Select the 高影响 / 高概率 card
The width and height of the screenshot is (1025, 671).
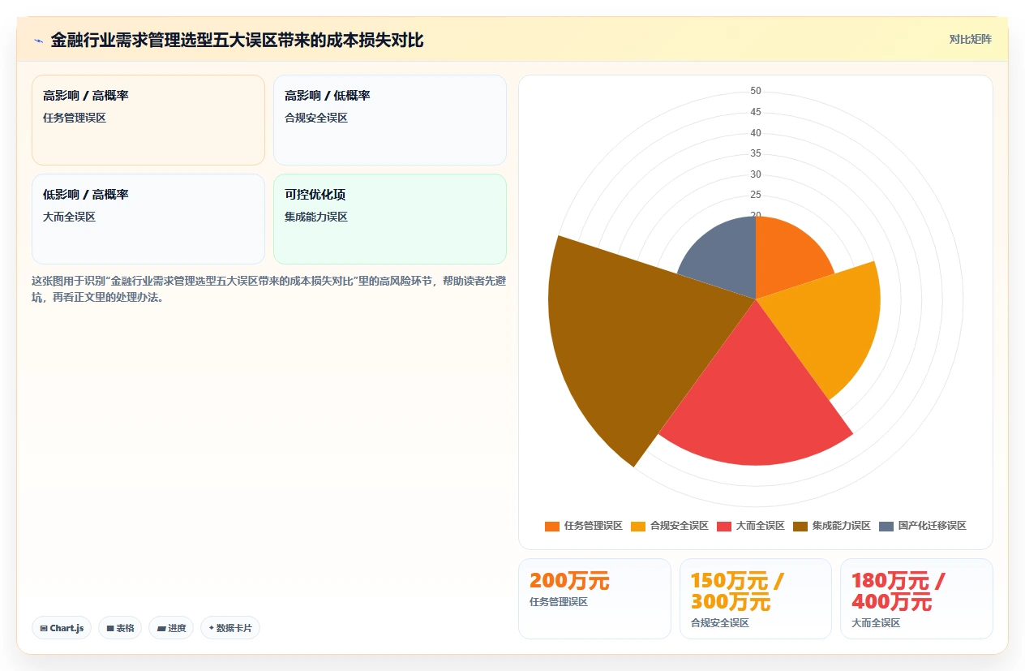[x=148, y=120]
